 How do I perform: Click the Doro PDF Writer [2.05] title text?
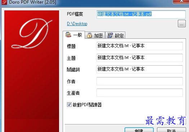pyautogui.click(x=32, y=2)
